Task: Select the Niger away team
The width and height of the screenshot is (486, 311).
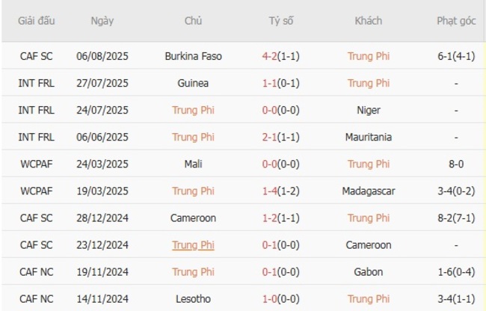Action: tap(369, 110)
